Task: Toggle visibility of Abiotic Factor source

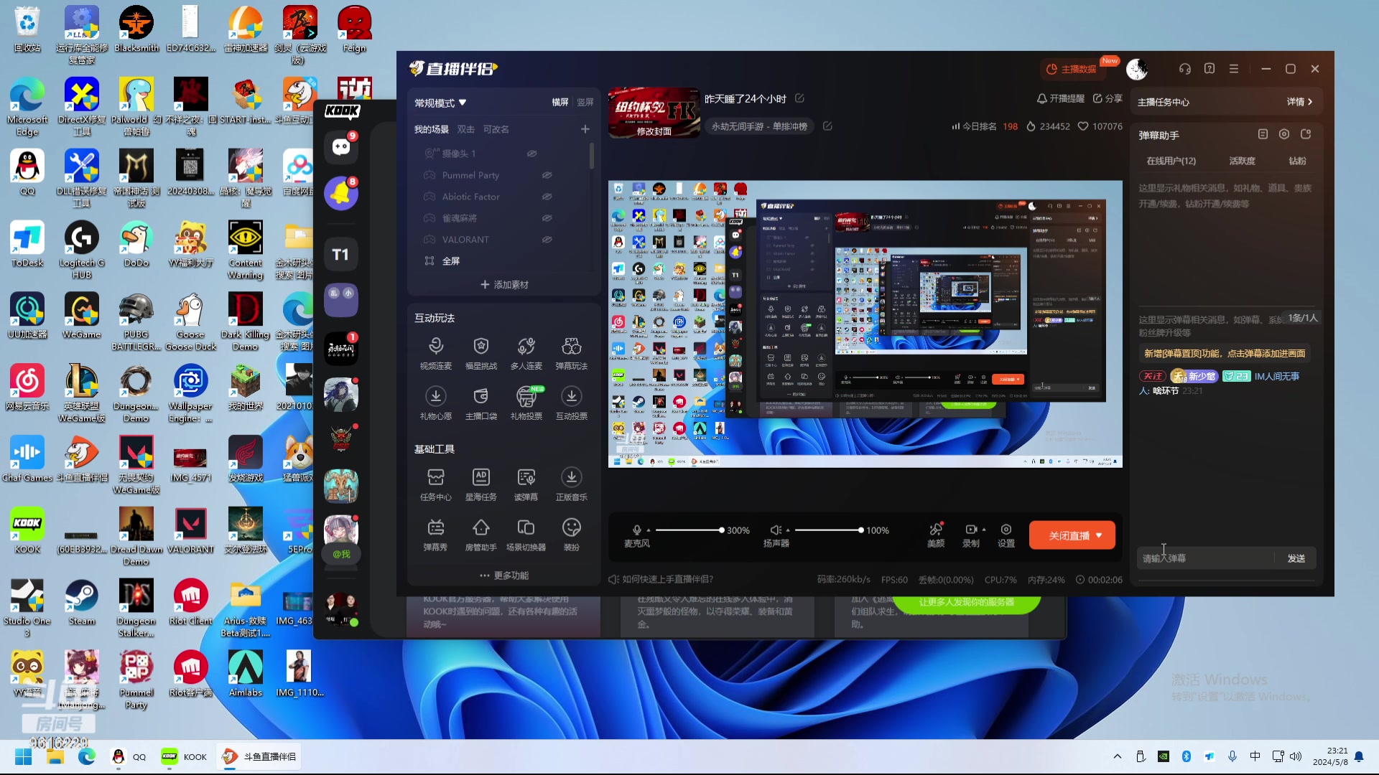Action: (x=547, y=197)
